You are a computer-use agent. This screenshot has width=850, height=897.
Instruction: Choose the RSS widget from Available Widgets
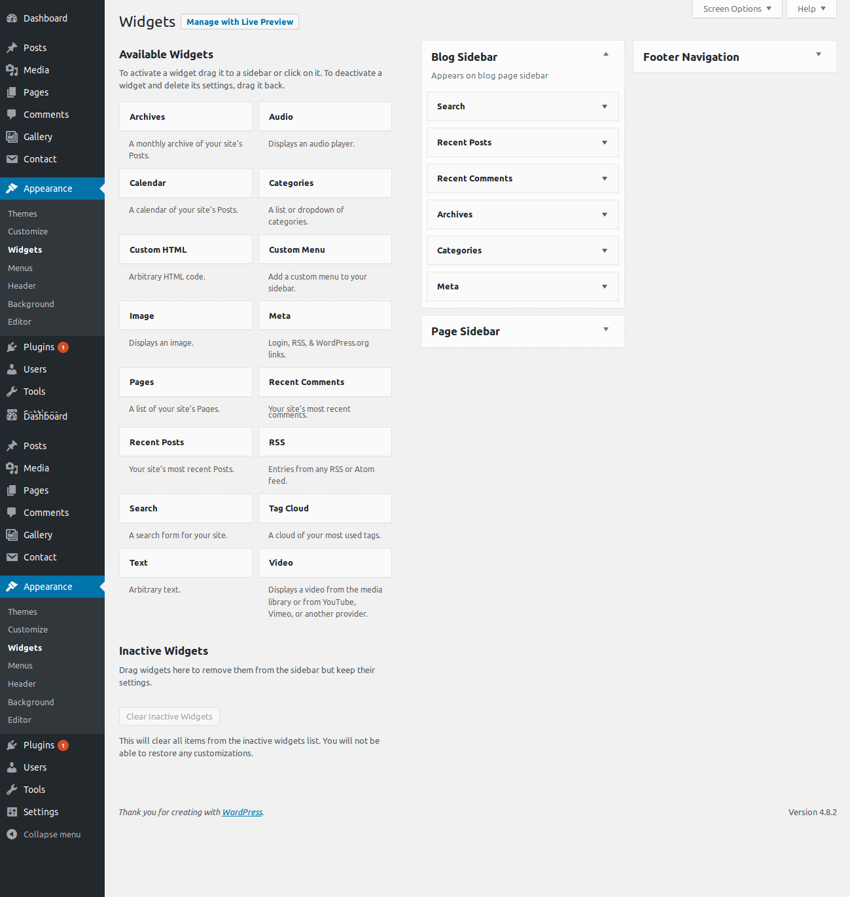click(325, 443)
